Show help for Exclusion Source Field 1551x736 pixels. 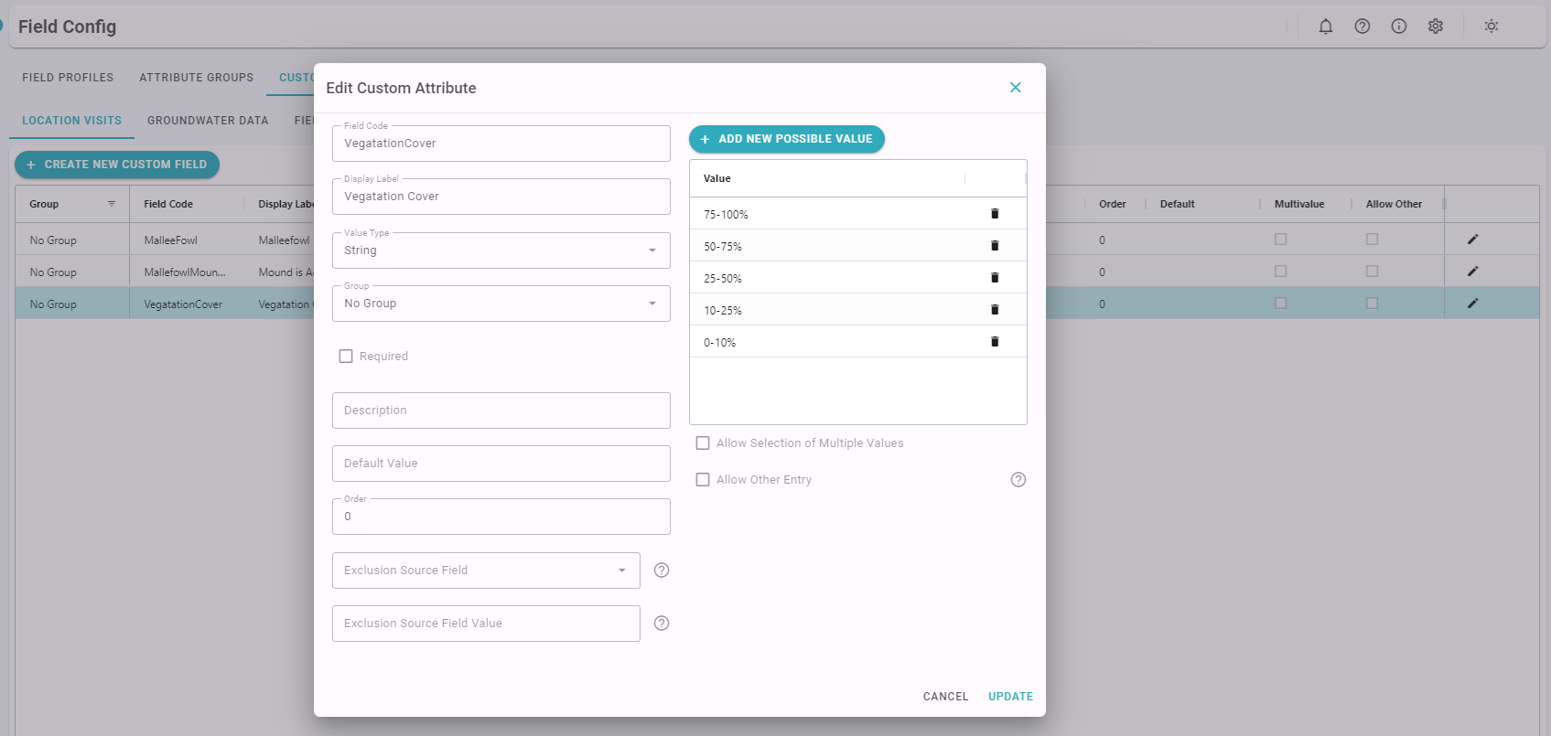click(662, 571)
